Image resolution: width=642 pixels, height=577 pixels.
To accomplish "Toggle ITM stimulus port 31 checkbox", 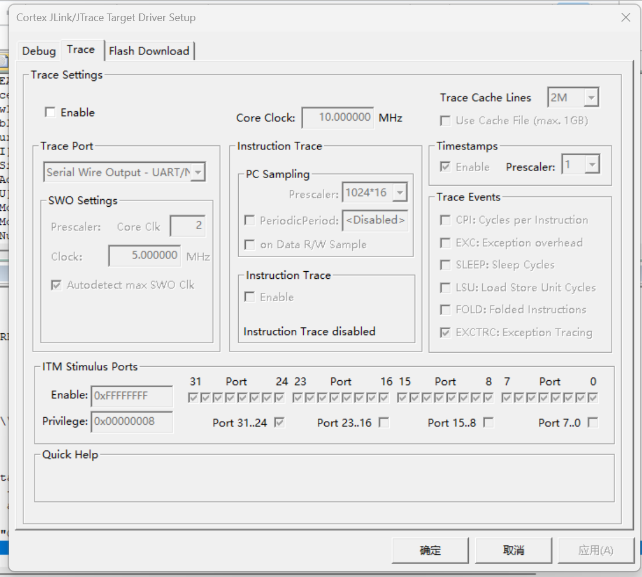I will (193, 398).
